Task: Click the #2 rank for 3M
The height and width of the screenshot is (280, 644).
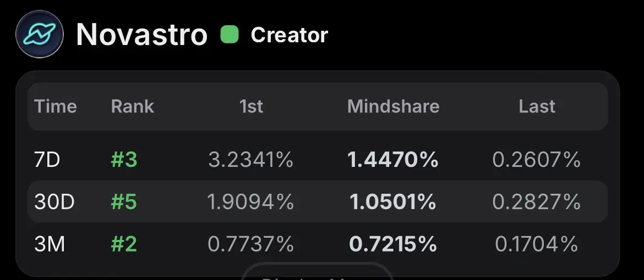Action: [x=124, y=244]
